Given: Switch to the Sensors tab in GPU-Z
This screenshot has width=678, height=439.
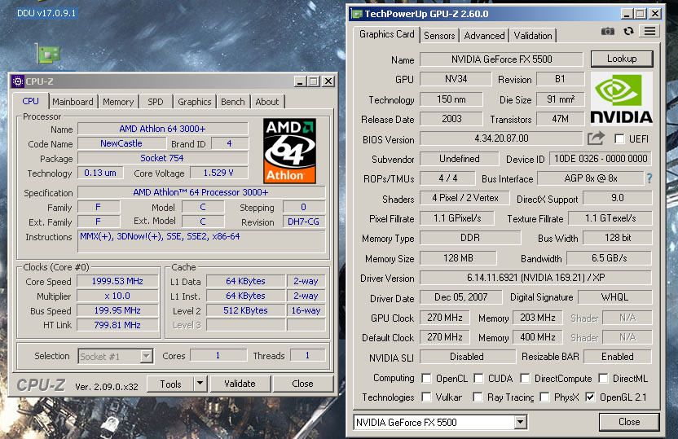Looking at the screenshot, I should pyautogui.click(x=439, y=36).
